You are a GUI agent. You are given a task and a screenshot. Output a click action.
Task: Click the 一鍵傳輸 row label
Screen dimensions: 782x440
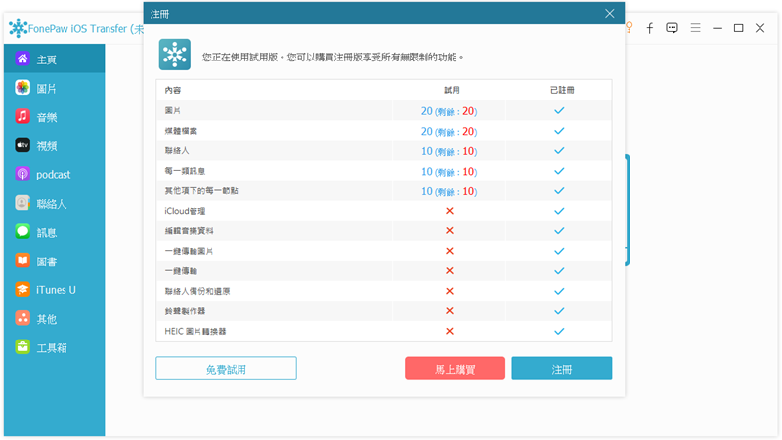coord(181,271)
